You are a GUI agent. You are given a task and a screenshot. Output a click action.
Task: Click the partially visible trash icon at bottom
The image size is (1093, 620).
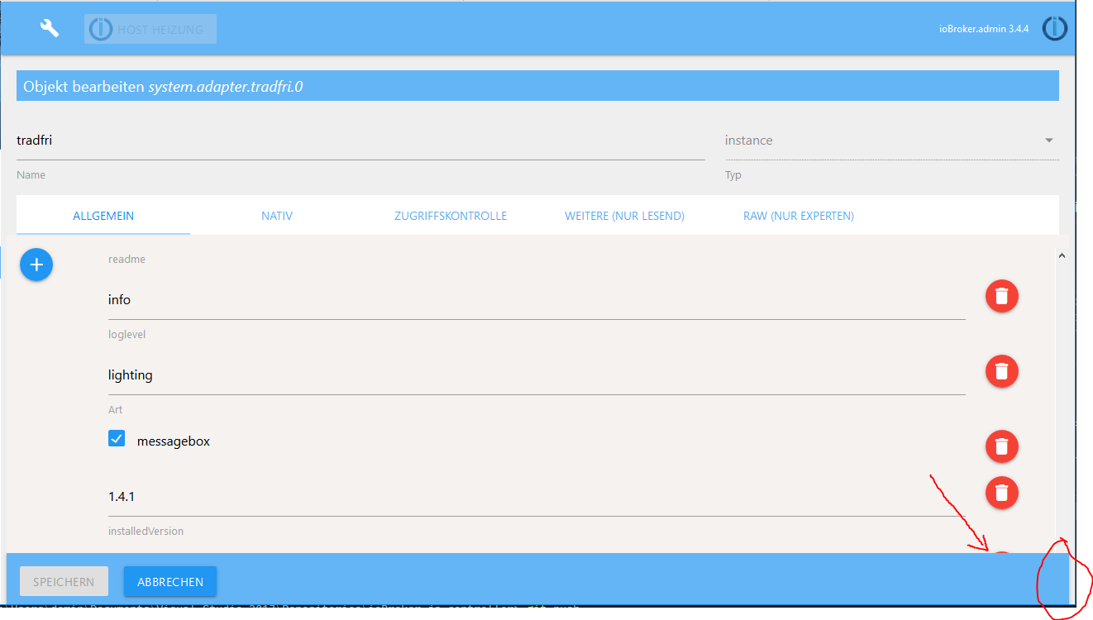tap(1001, 552)
